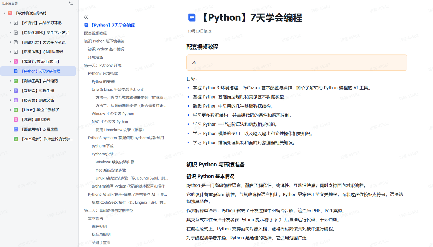The width and height of the screenshot is (433, 247).
Task: Jump to 第二天：基础语法与数据类型 section
Action: [109, 210]
